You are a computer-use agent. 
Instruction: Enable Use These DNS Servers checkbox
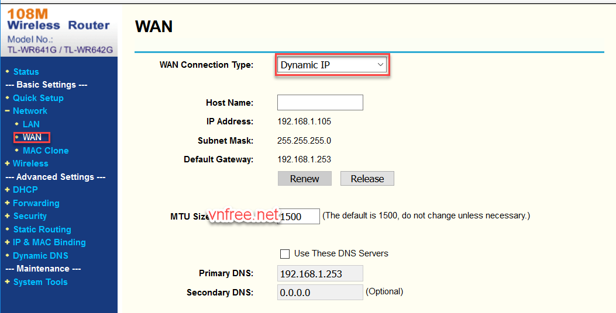click(285, 253)
